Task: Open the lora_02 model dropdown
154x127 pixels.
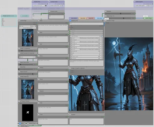Action: (86, 42)
